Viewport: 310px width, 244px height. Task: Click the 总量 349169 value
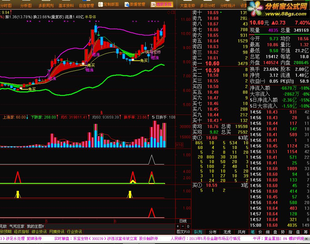(301, 30)
